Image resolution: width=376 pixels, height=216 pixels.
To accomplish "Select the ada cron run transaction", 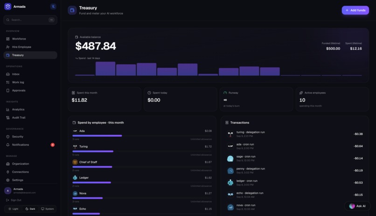I will pyautogui.click(x=295, y=146).
